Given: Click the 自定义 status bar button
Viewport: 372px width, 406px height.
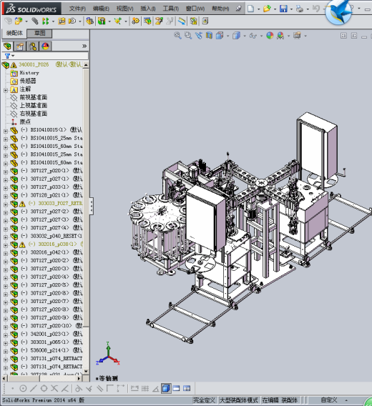Looking at the screenshot, I should point(329,400).
